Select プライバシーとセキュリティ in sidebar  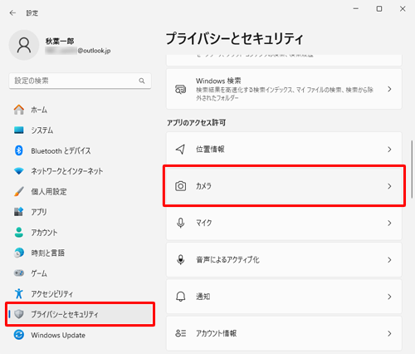80,314
